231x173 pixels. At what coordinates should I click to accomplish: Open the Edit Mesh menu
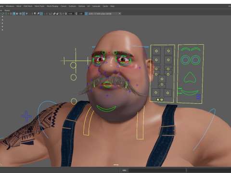(x=28, y=6)
